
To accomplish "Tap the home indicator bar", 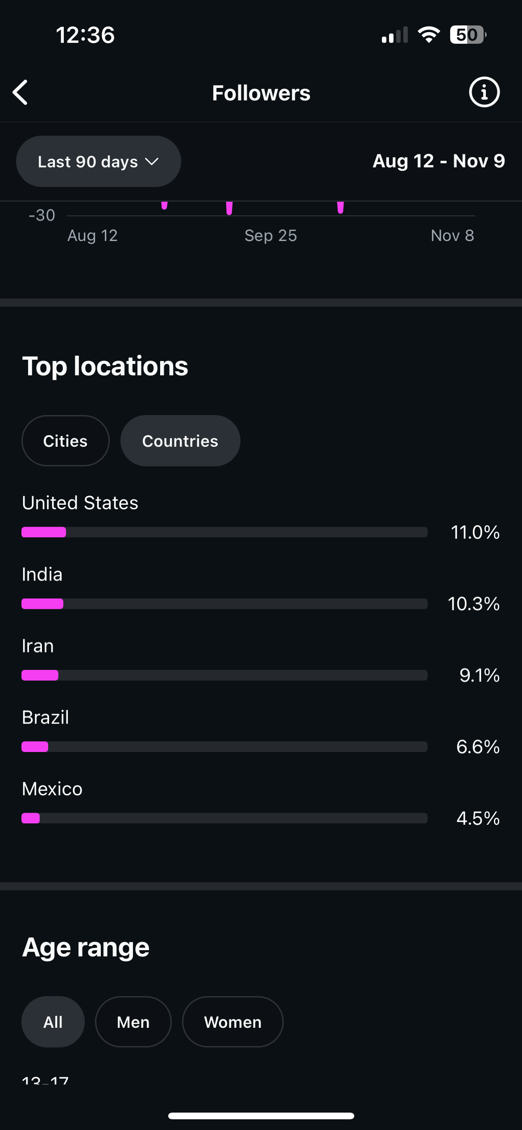I will pyautogui.click(x=261, y=1116).
